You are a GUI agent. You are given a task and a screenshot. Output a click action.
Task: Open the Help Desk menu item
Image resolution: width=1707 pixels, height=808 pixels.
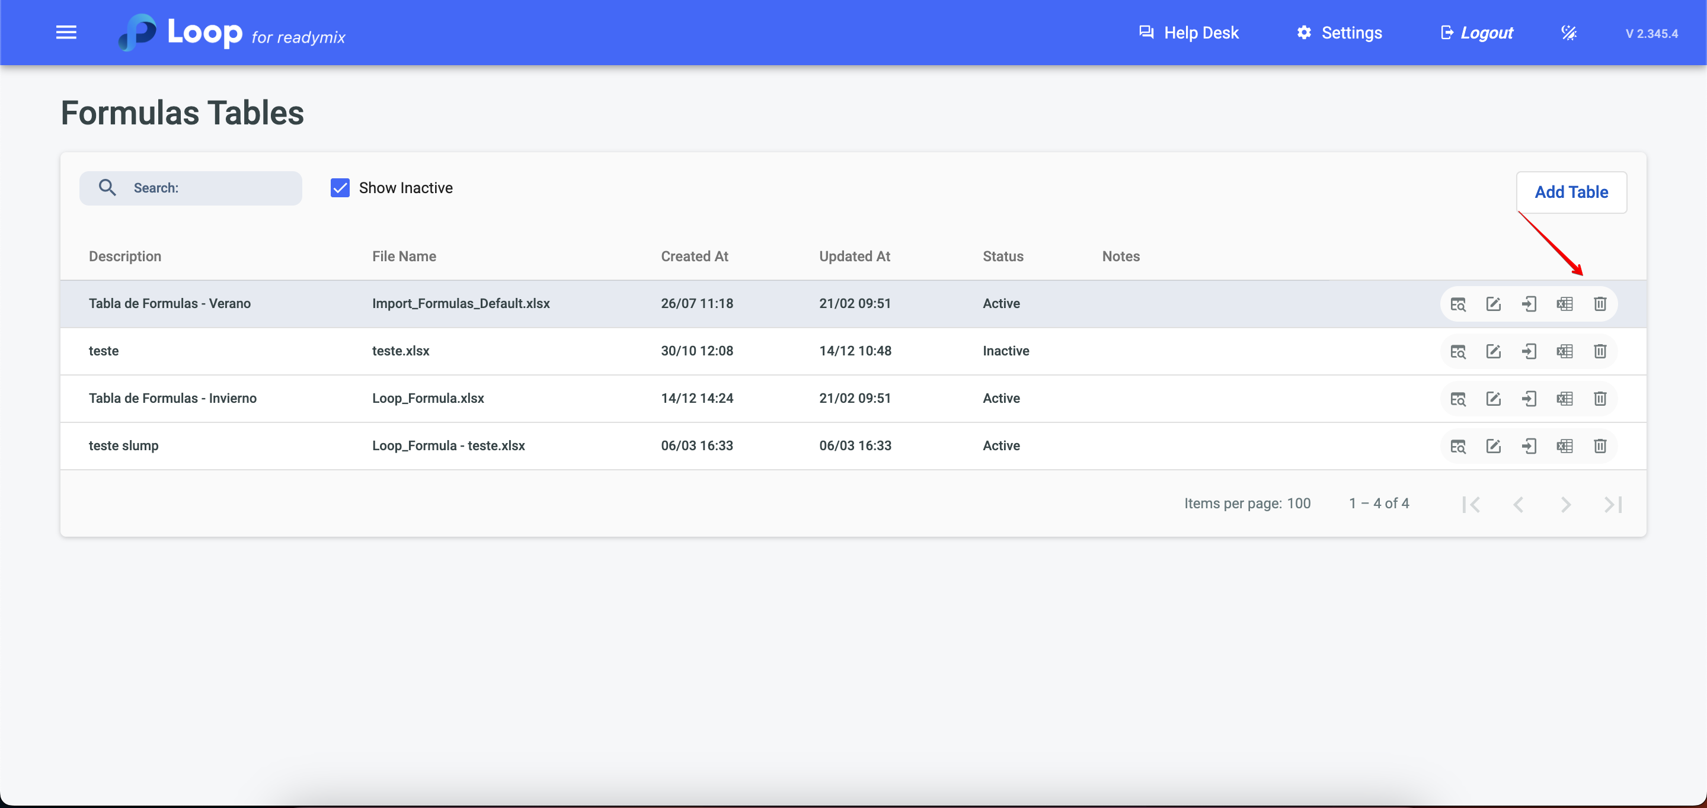(x=1188, y=33)
